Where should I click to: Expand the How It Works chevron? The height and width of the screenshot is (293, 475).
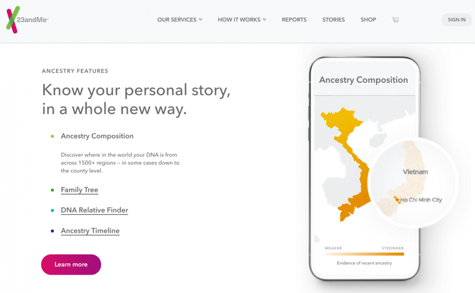tap(264, 20)
